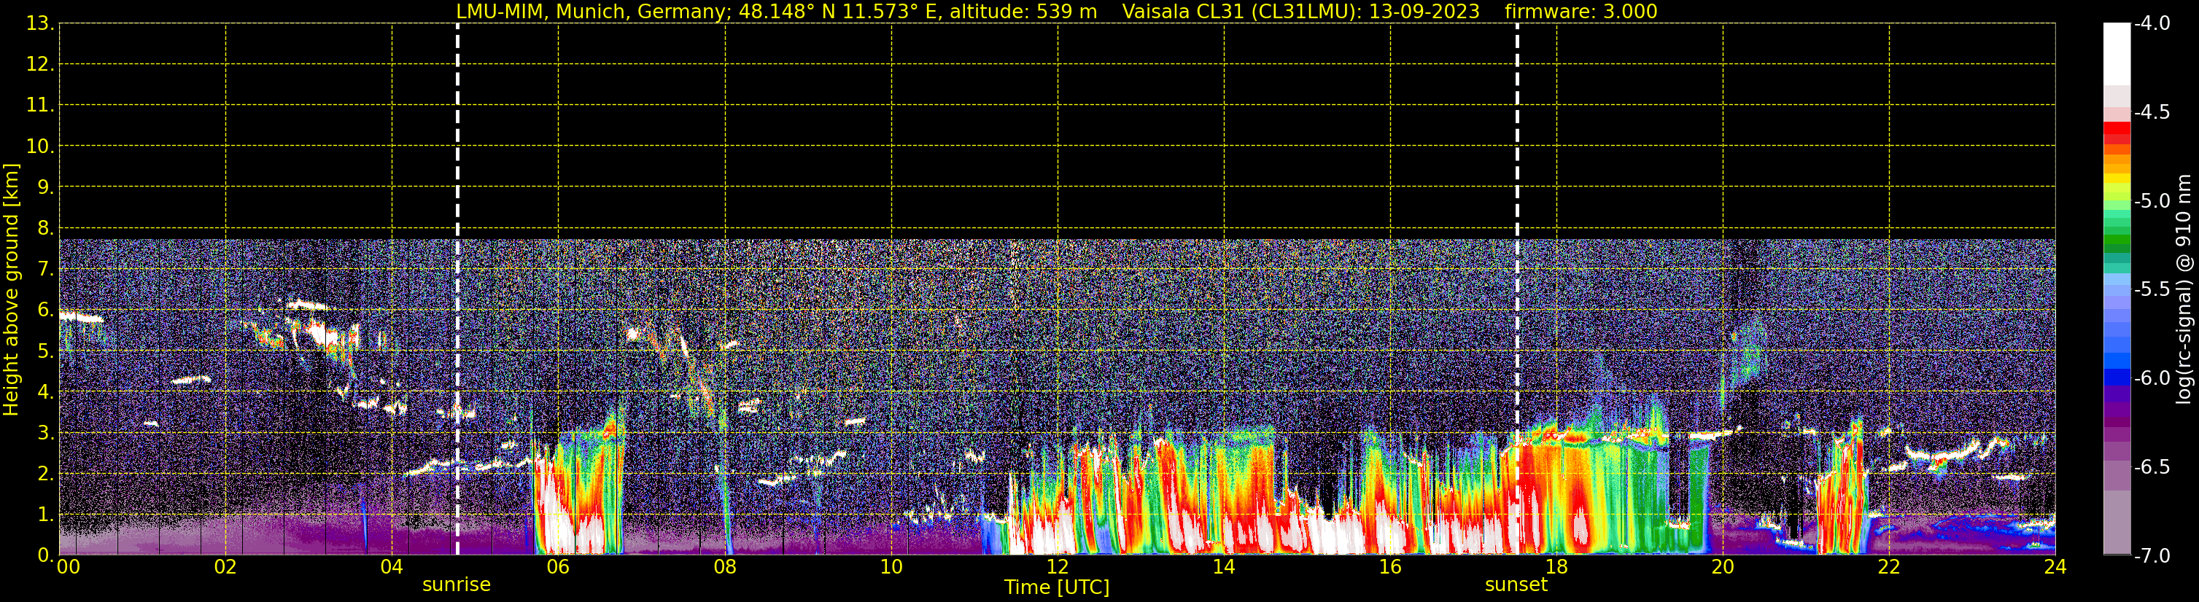
Task: Click the 'Height above ground [km]' axis label
Action: tap(11, 290)
